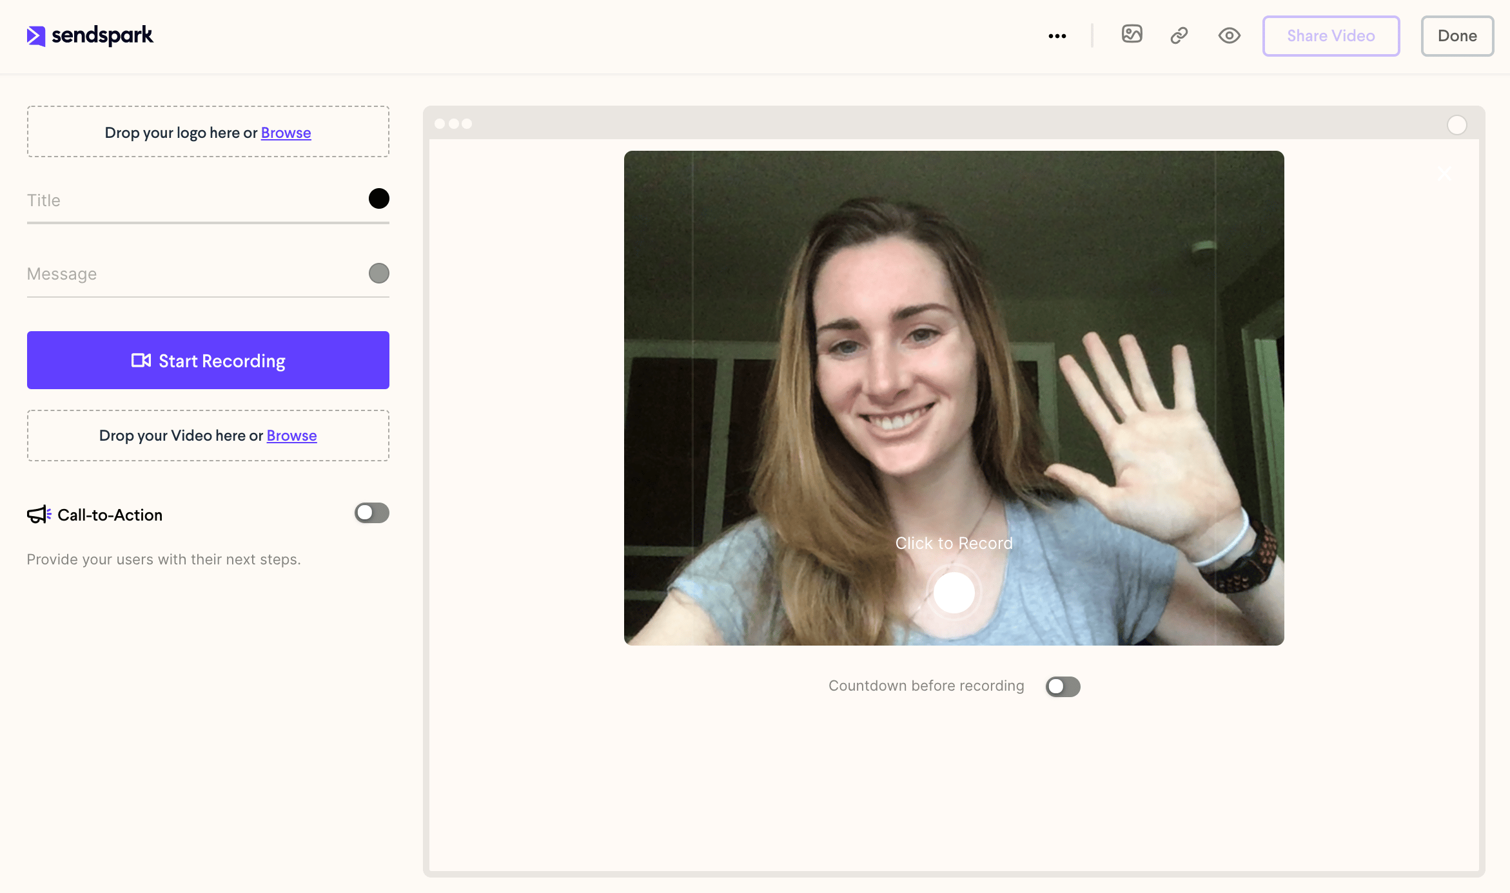Click the Drop your logo here dropzone
This screenshot has width=1510, height=893.
(x=208, y=131)
